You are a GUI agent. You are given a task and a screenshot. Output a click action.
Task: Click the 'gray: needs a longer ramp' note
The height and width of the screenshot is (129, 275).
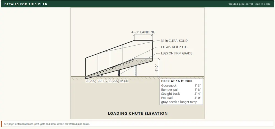pos(179,102)
